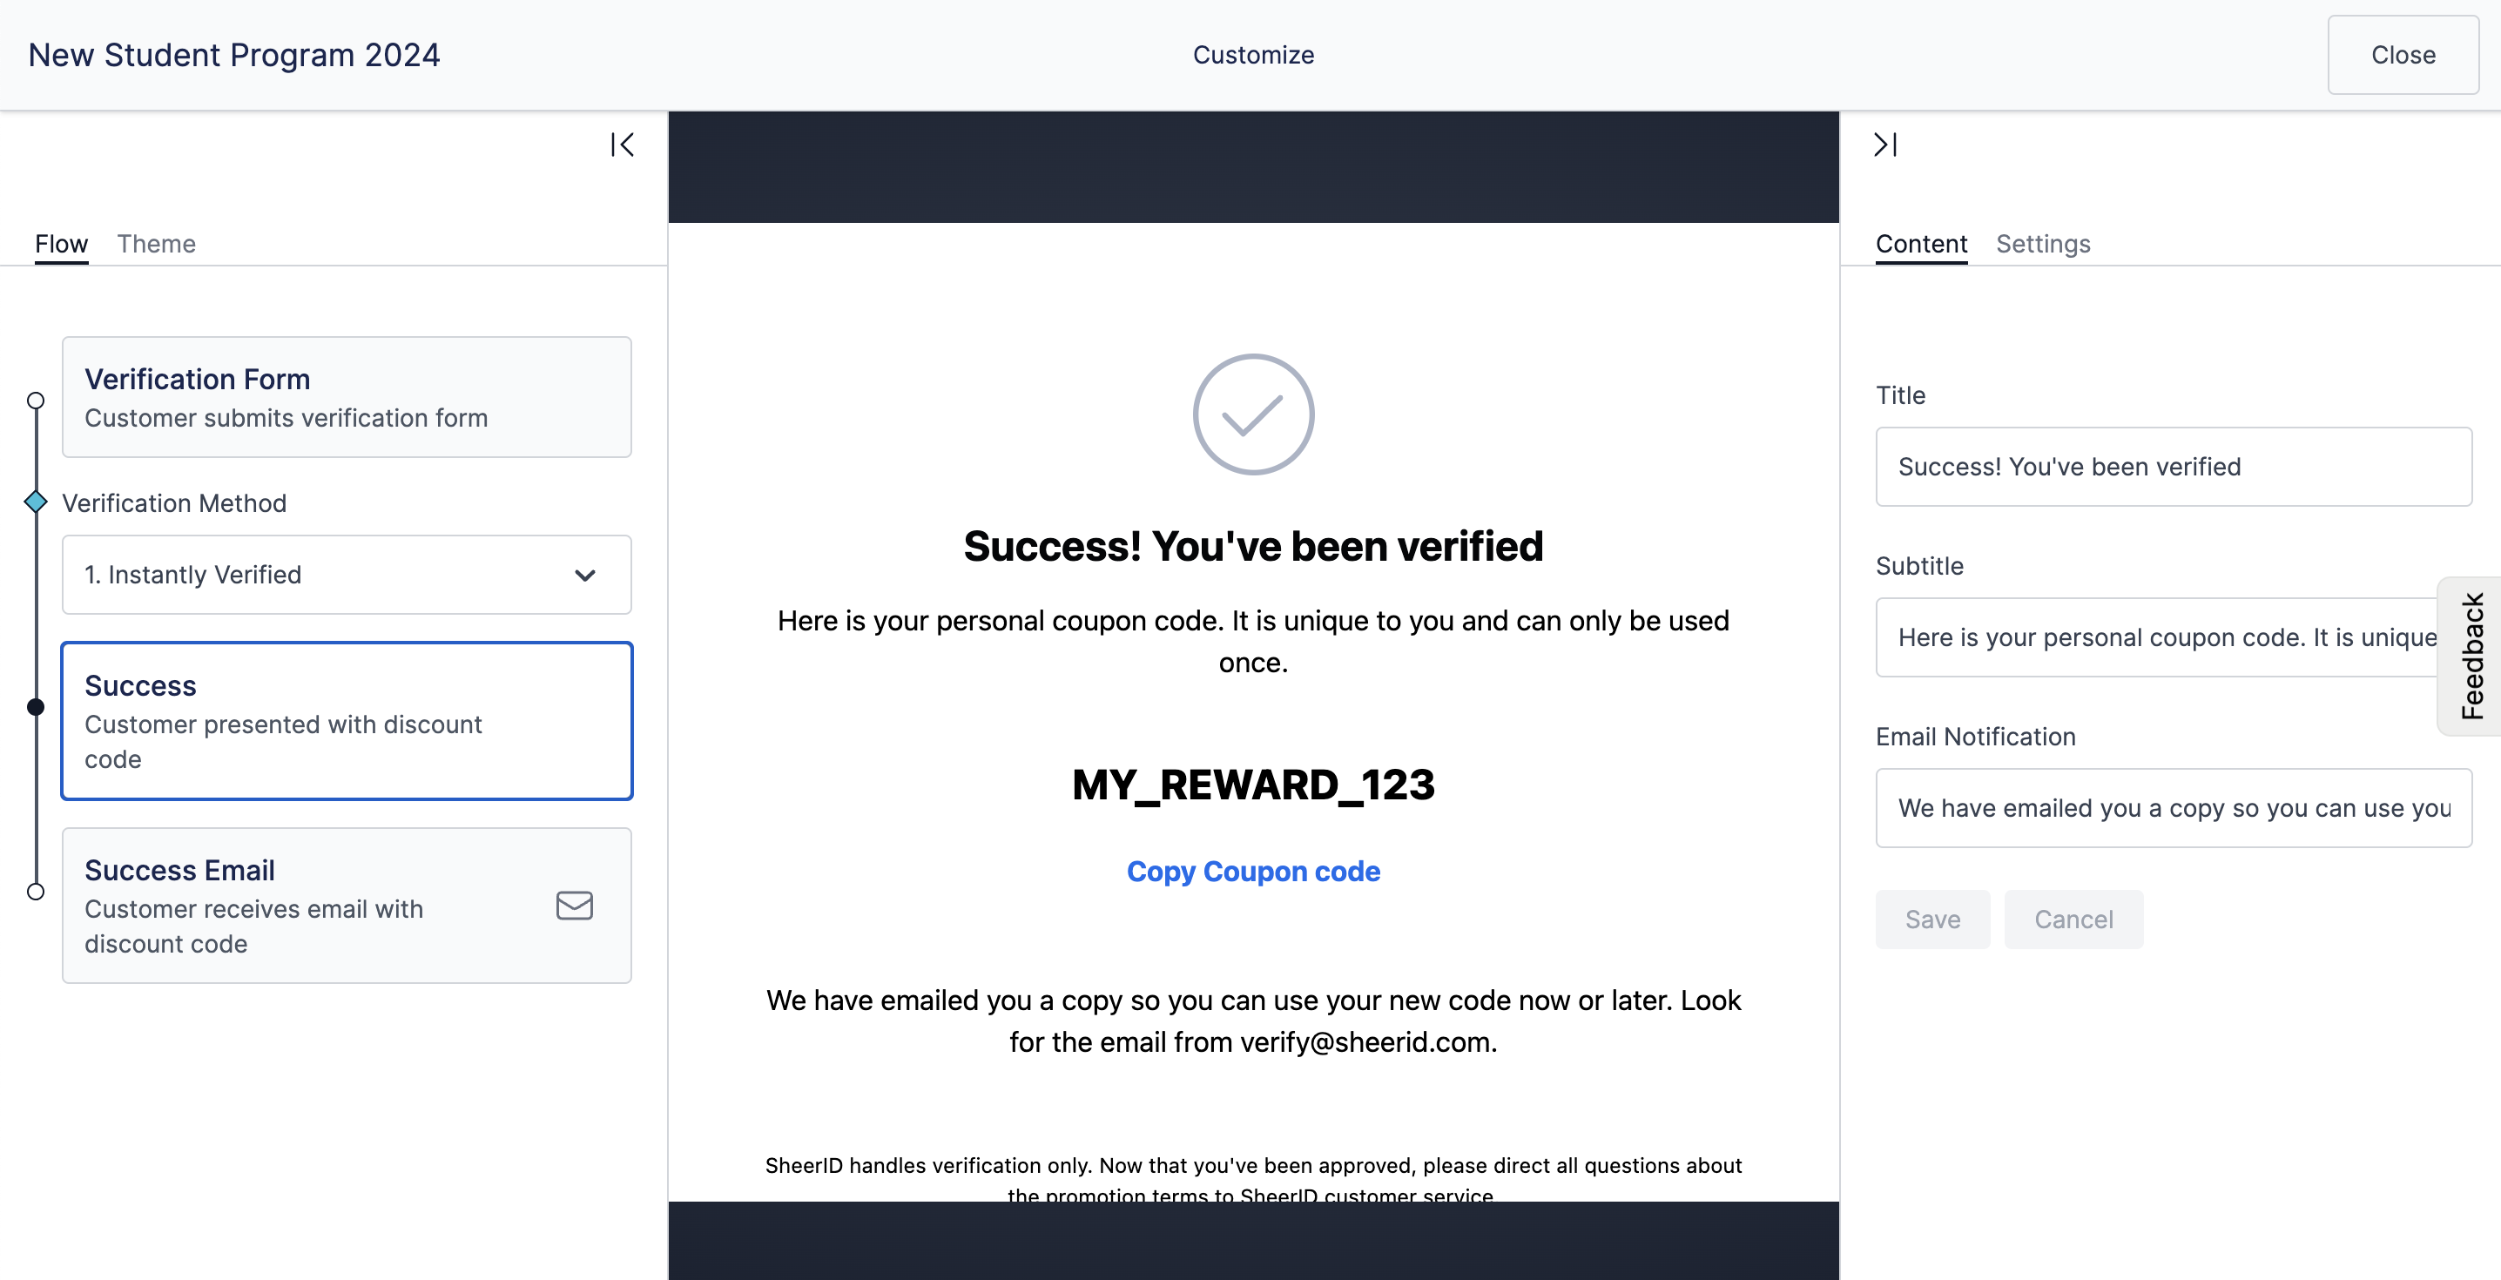Click Save button in right panel
Image resolution: width=2501 pixels, height=1280 pixels.
pos(1934,918)
